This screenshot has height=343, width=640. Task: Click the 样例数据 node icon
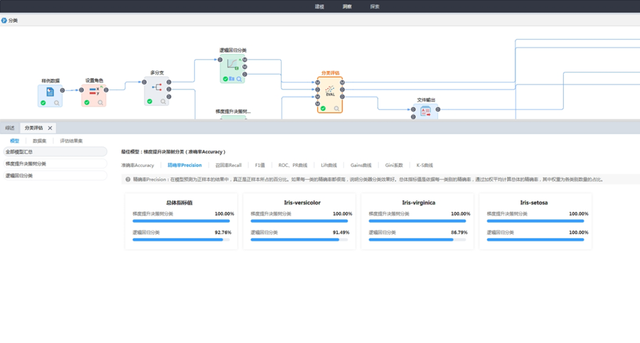click(50, 92)
